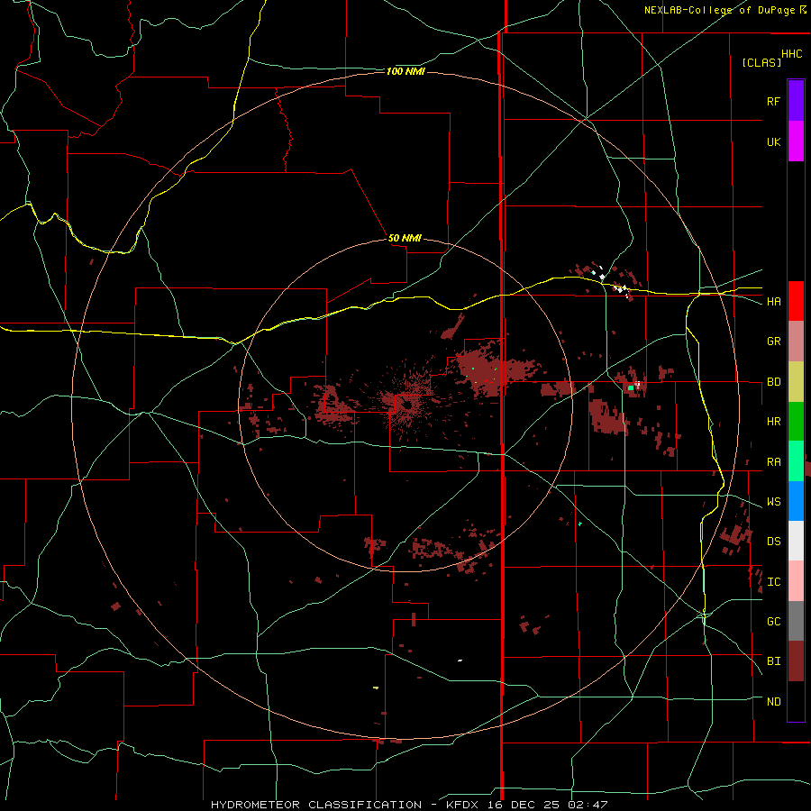Click the 'IC' legend label
Screen dimensions: 811x811
[x=773, y=582]
